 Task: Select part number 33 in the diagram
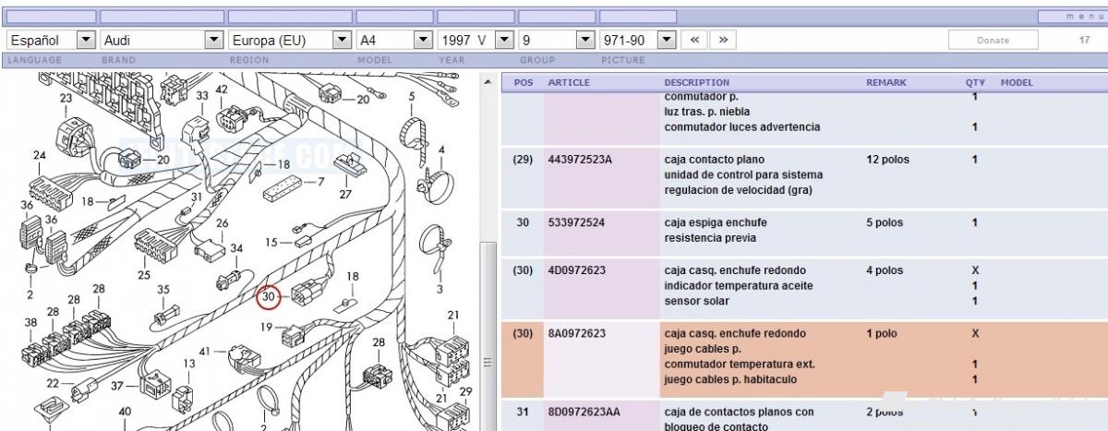pos(202,96)
